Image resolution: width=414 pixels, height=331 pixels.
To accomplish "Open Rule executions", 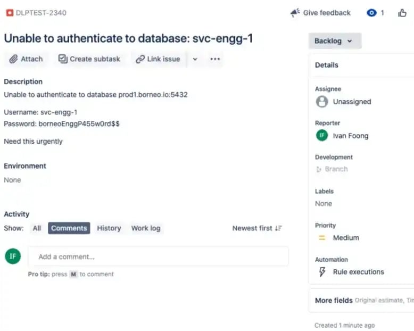I will [x=358, y=271].
